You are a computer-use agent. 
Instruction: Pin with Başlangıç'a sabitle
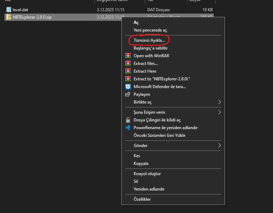coord(151,48)
